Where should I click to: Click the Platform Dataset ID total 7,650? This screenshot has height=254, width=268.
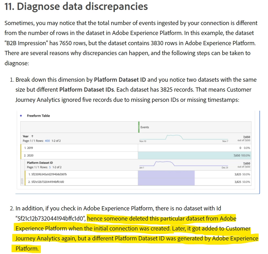tap(247, 163)
